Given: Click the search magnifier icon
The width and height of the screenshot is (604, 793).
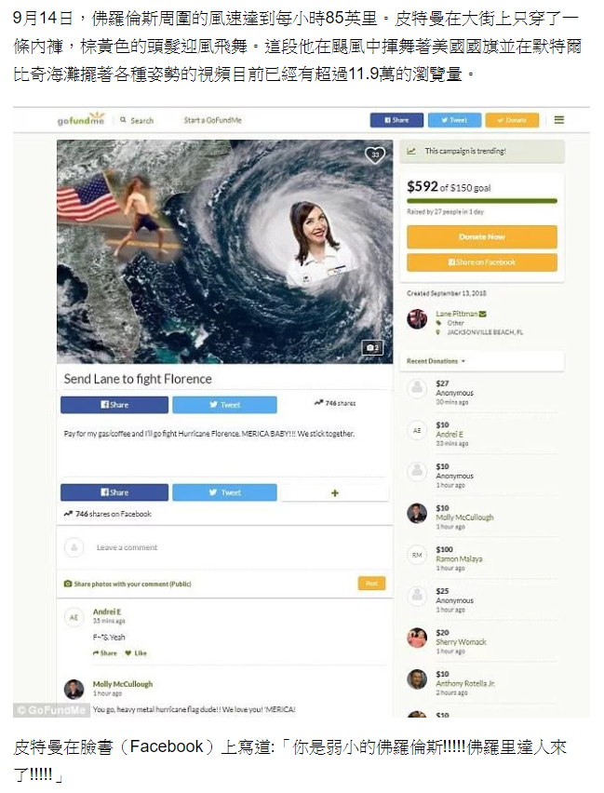Looking at the screenshot, I should (123, 120).
